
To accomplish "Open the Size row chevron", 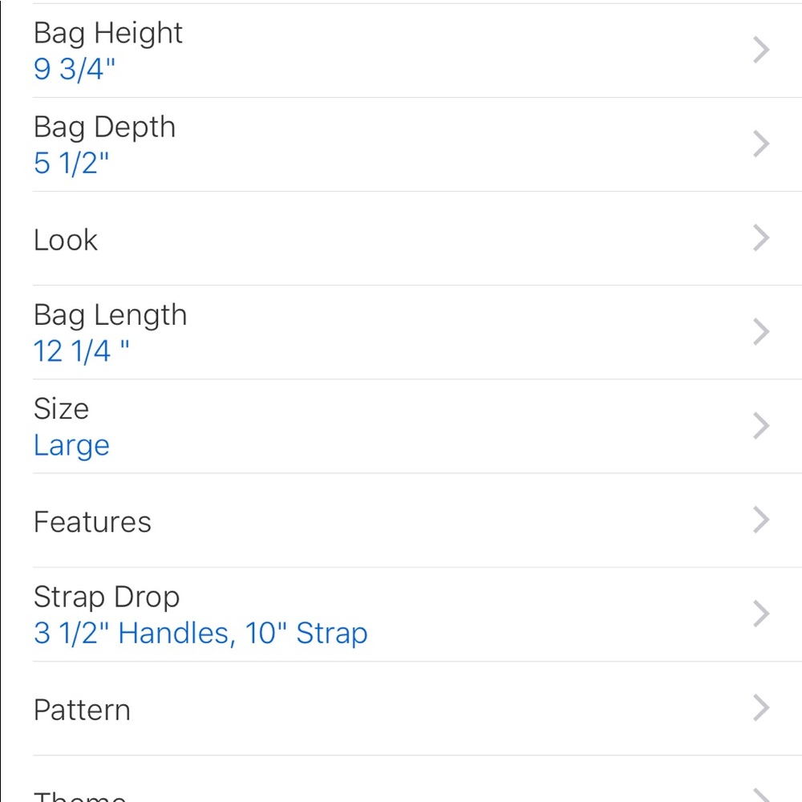I will [x=761, y=426].
